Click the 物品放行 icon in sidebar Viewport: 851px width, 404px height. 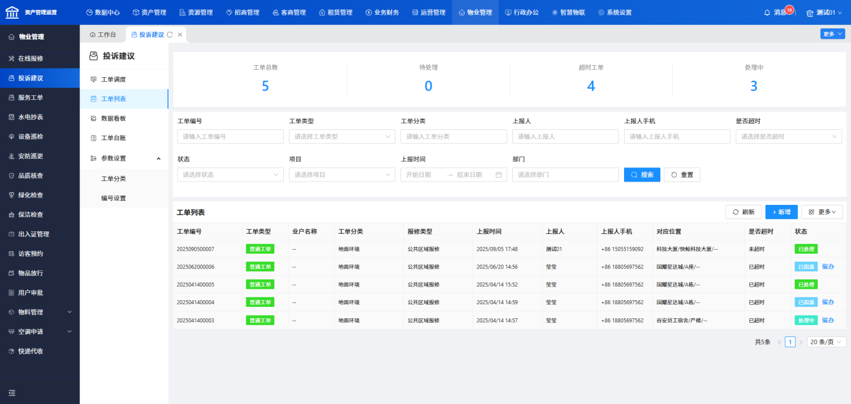coord(12,273)
